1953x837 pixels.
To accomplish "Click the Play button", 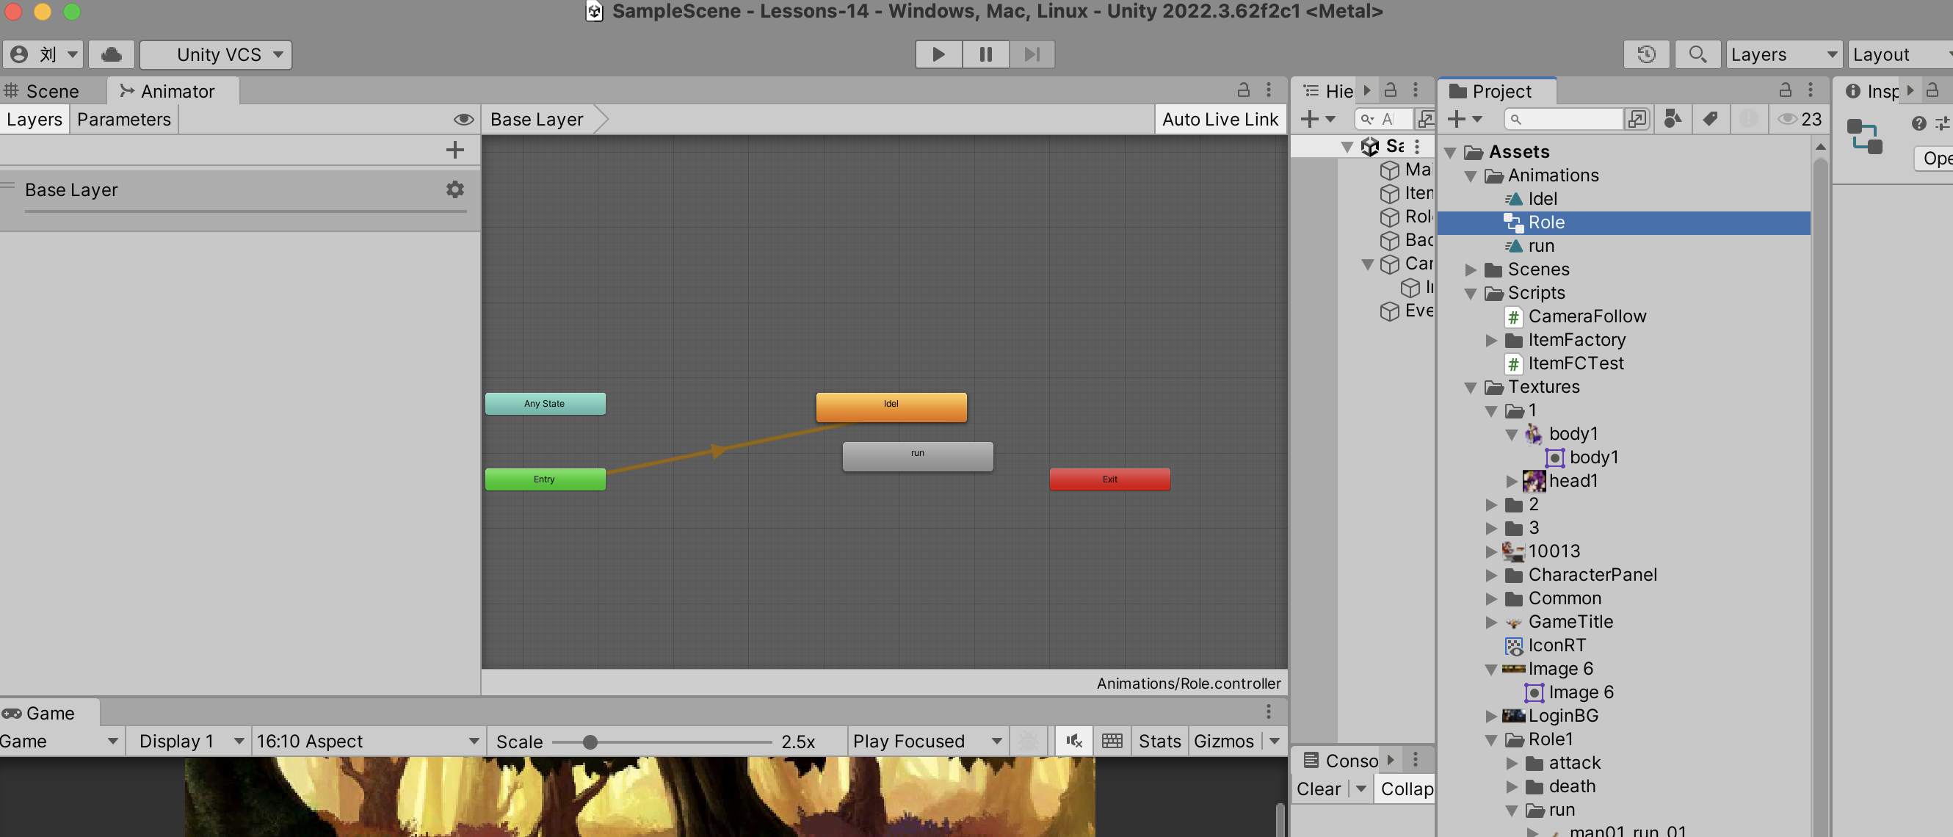I will coord(938,54).
